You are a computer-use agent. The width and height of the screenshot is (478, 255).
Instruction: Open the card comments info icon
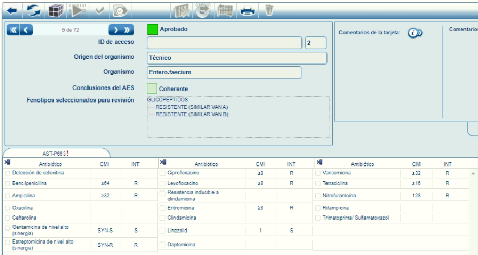point(414,33)
